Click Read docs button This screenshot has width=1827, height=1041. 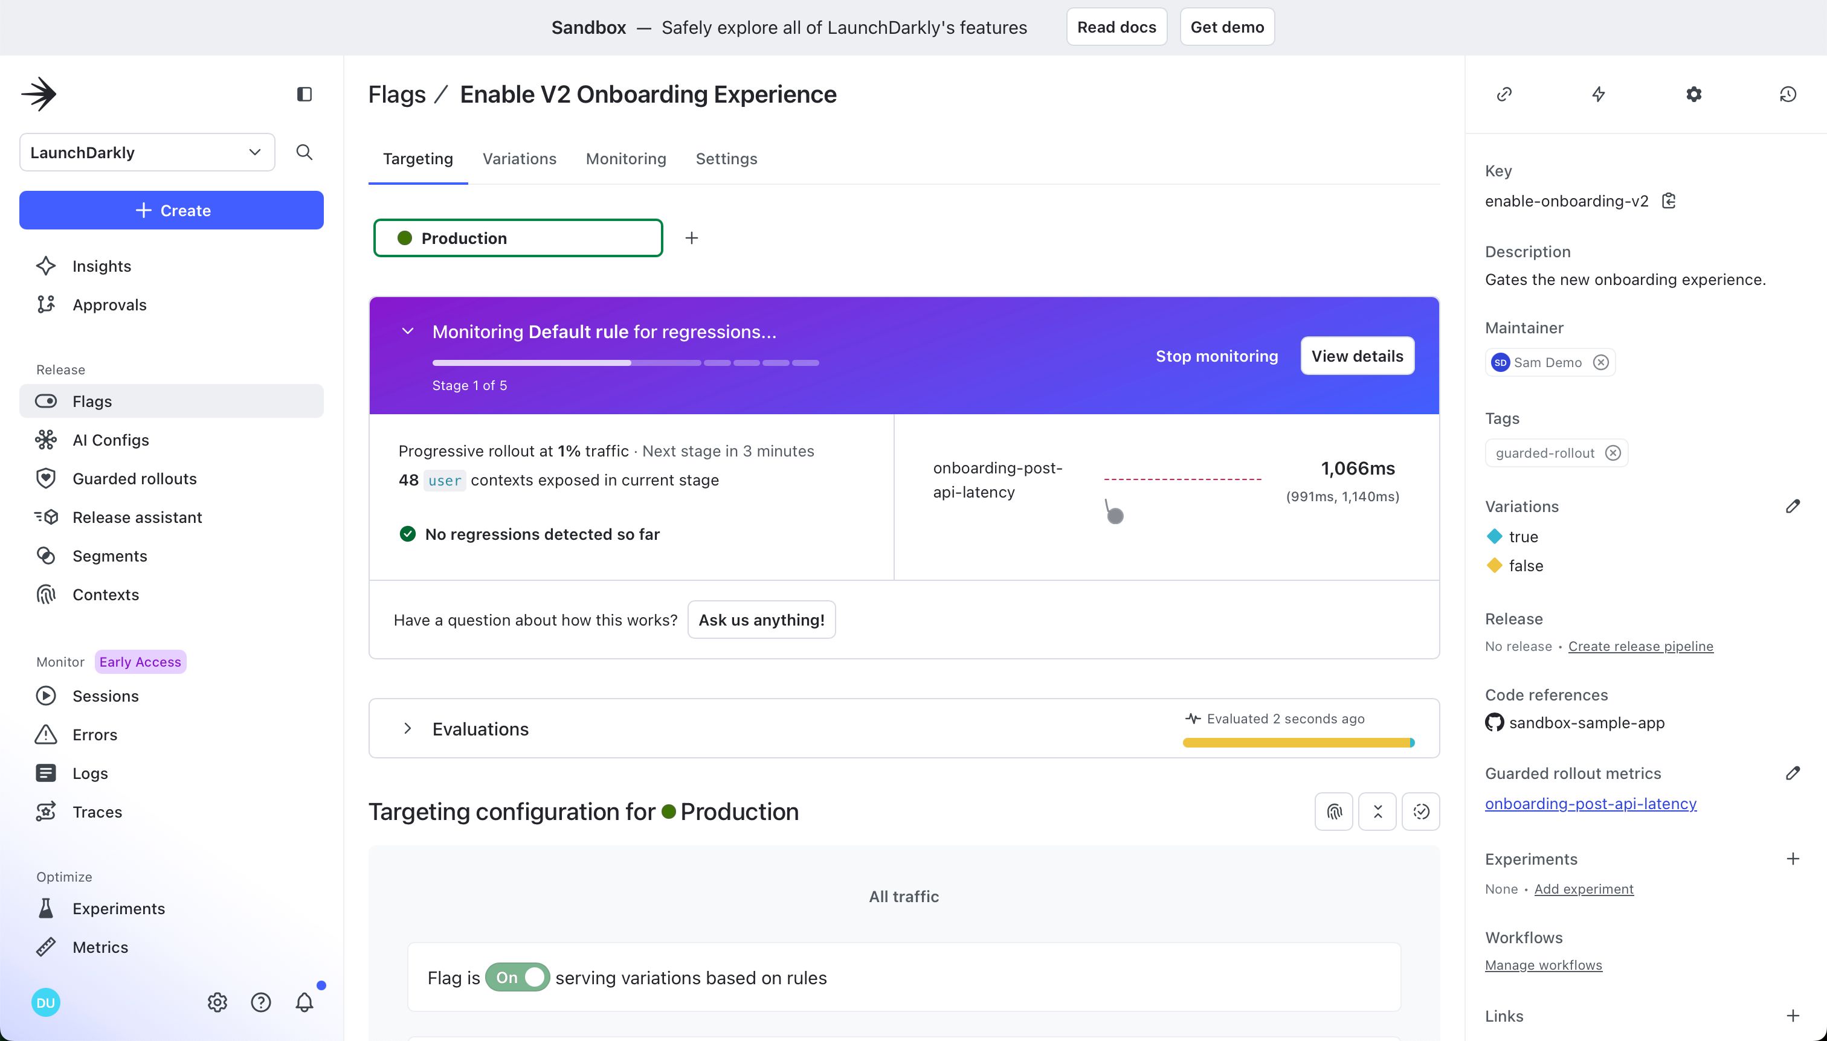[x=1116, y=27]
